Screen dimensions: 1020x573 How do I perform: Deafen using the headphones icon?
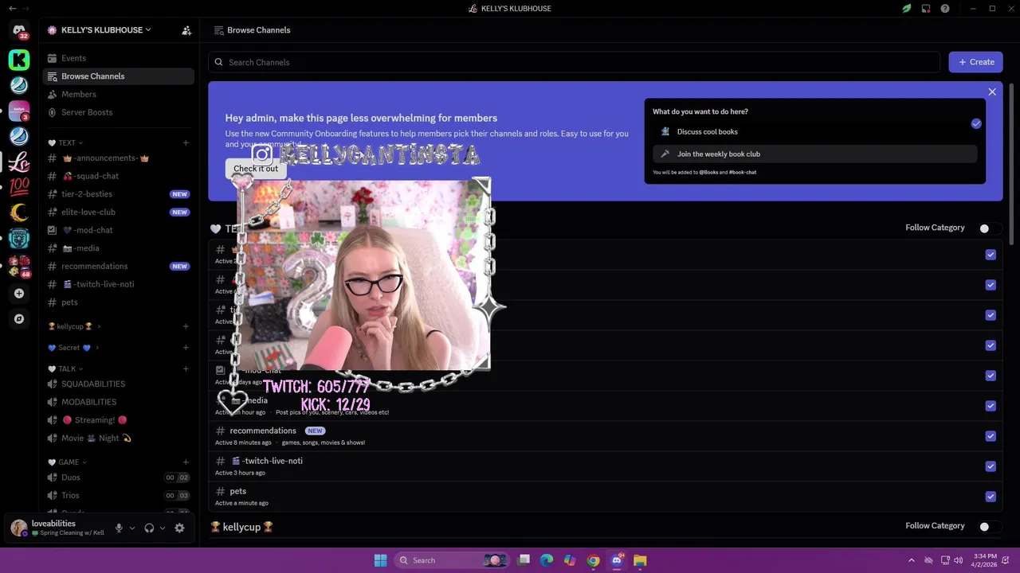point(149,528)
